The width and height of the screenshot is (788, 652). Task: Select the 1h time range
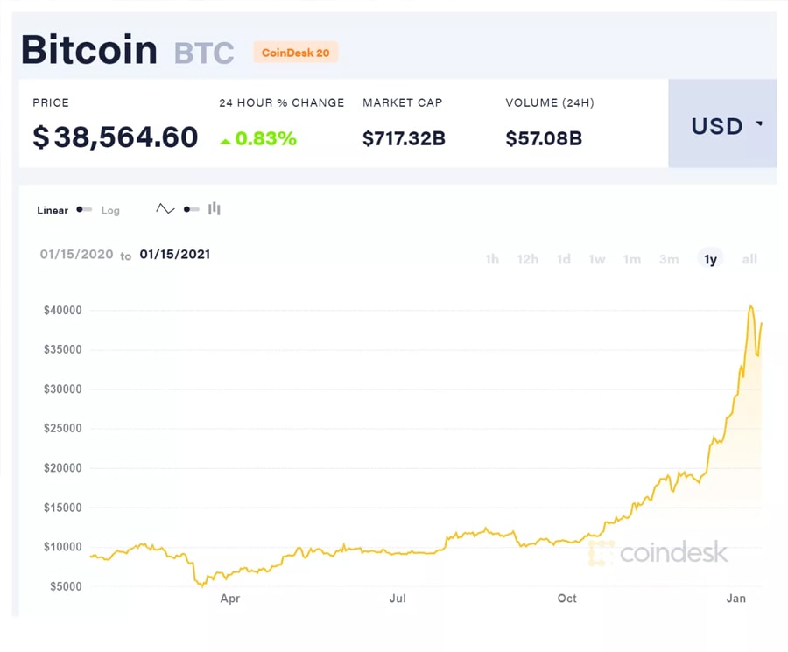[x=492, y=259]
